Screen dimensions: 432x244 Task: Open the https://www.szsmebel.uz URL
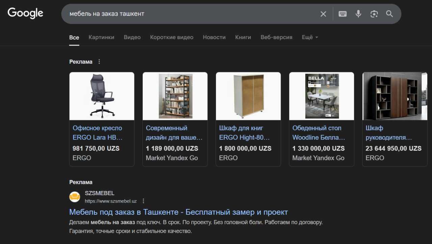coord(111,201)
